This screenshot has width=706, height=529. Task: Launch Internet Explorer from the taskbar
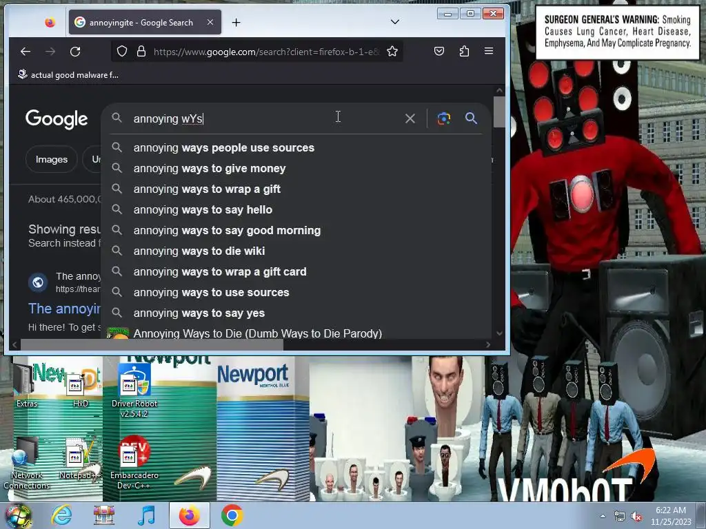coord(61,515)
